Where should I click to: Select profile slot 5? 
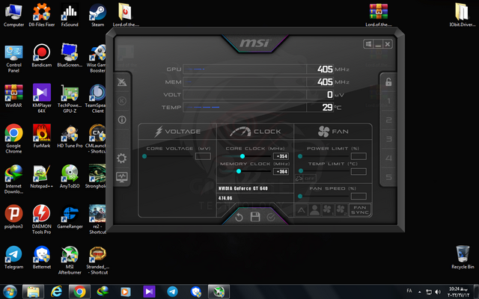coord(388,177)
